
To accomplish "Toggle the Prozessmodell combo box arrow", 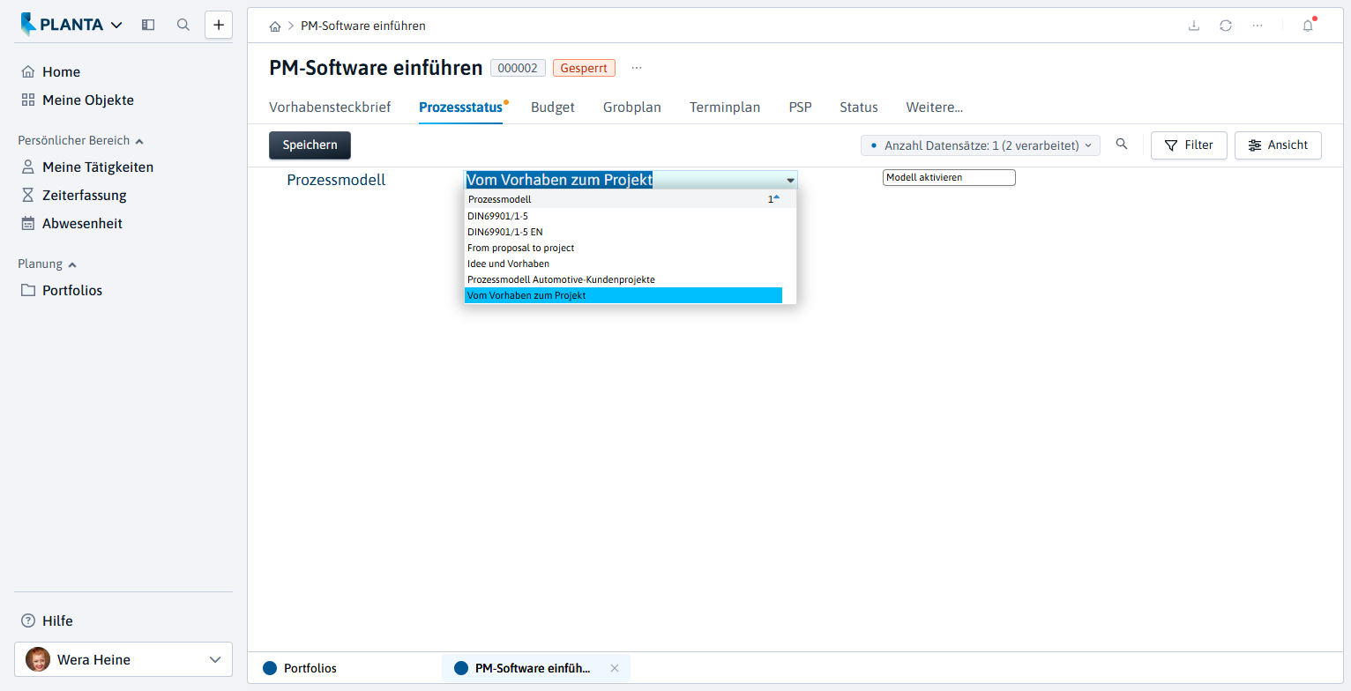I will 790,180.
